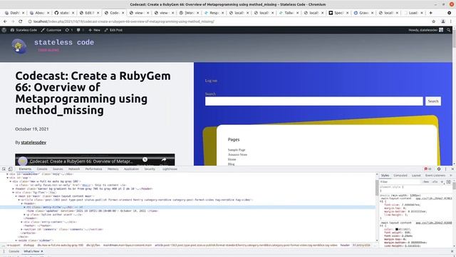Switch to the DevTools Lighthouse tab
The height and width of the screenshot is (257, 456).
[170, 169]
